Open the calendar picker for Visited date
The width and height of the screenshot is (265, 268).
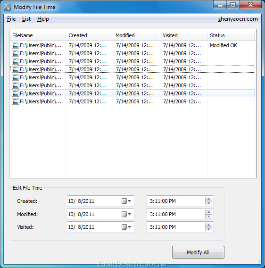pos(126,227)
